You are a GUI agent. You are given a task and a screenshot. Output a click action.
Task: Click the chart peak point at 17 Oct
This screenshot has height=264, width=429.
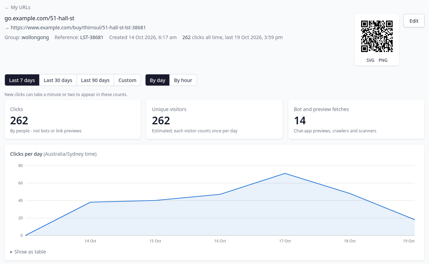coord(285,173)
